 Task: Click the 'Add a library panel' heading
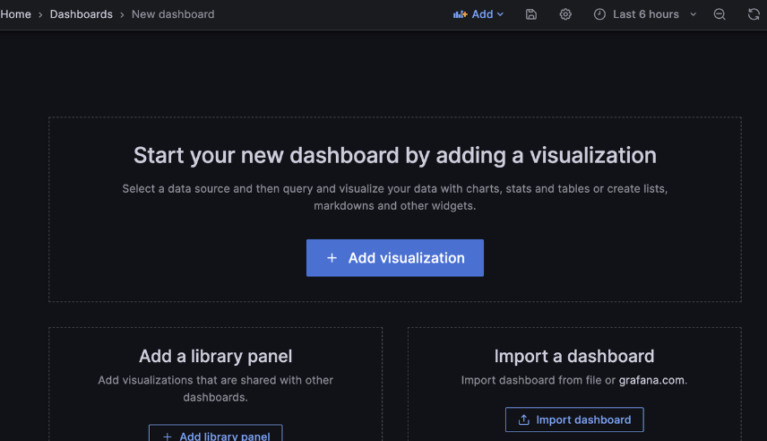pos(215,357)
